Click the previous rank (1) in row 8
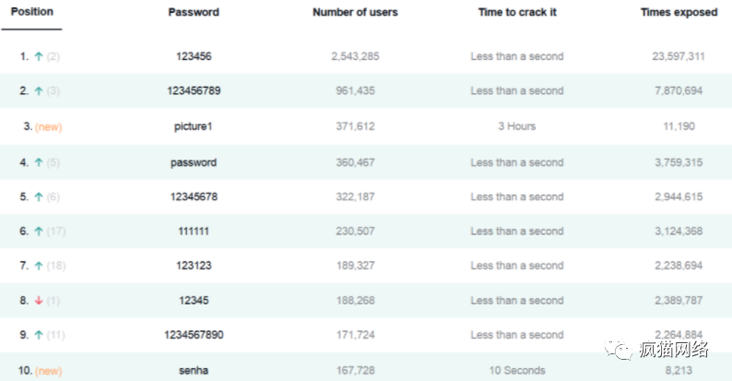Viewport: 732px width, 381px height. (x=53, y=301)
